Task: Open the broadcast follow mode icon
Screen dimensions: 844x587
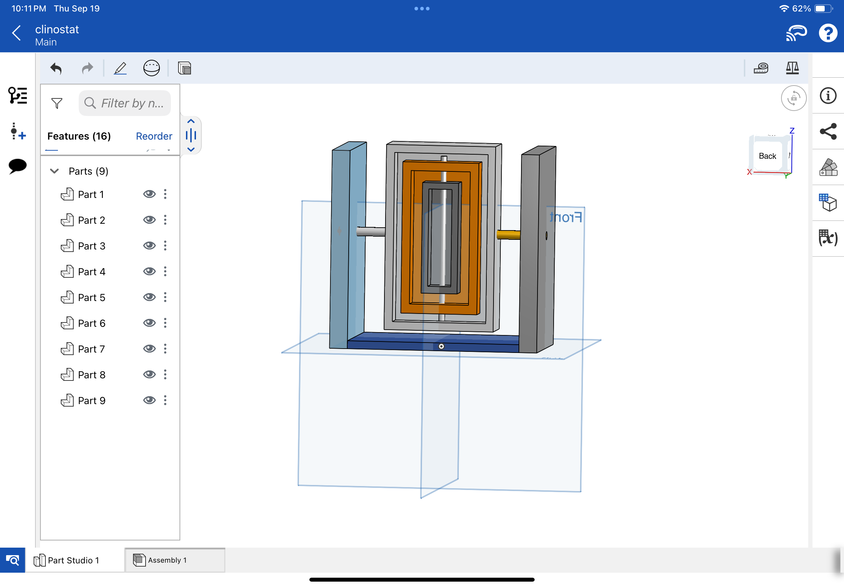Action: [x=796, y=33]
